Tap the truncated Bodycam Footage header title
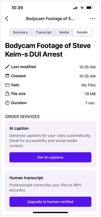Viewport: 101px width, 217px height. click(x=50, y=19)
